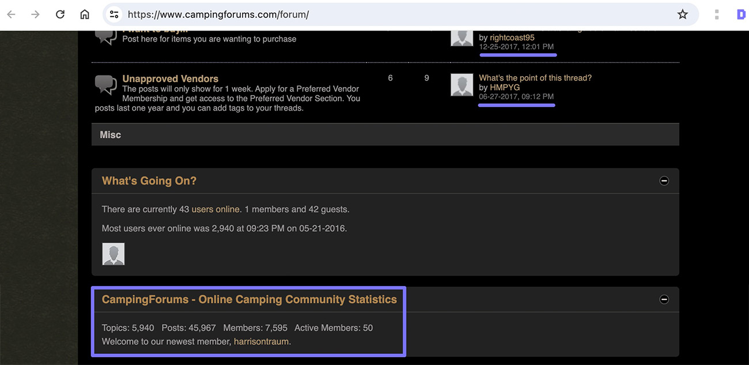Go back using the browser back arrow
Viewport: 749px width, 365px height.
point(11,14)
